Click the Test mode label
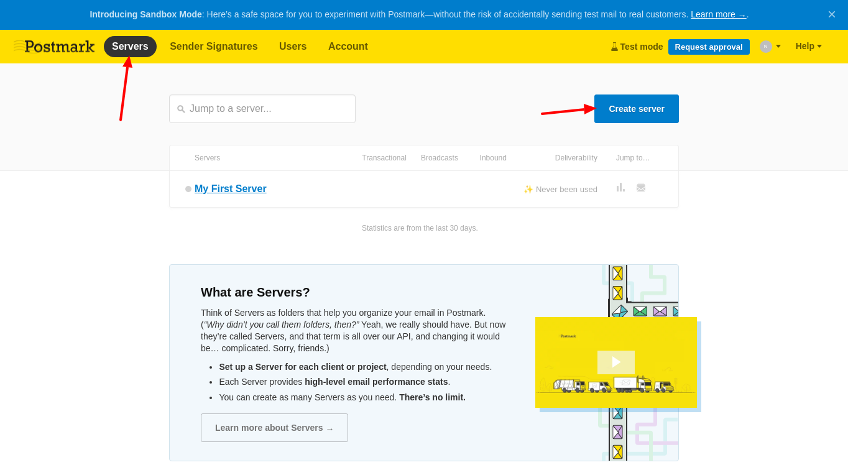Image resolution: width=848 pixels, height=470 pixels. pyautogui.click(x=642, y=47)
